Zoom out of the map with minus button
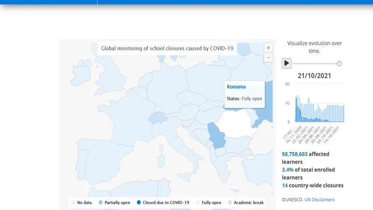Viewport: 373px width, 210px height. point(268,58)
